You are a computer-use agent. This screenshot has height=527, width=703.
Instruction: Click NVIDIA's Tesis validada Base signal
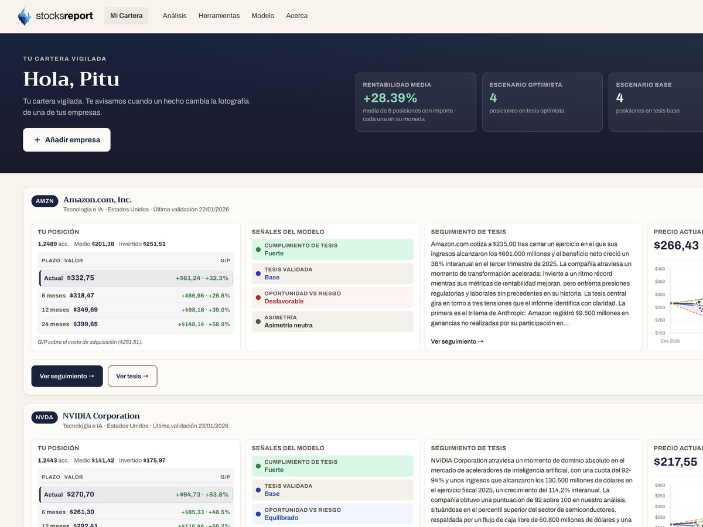click(x=332, y=490)
